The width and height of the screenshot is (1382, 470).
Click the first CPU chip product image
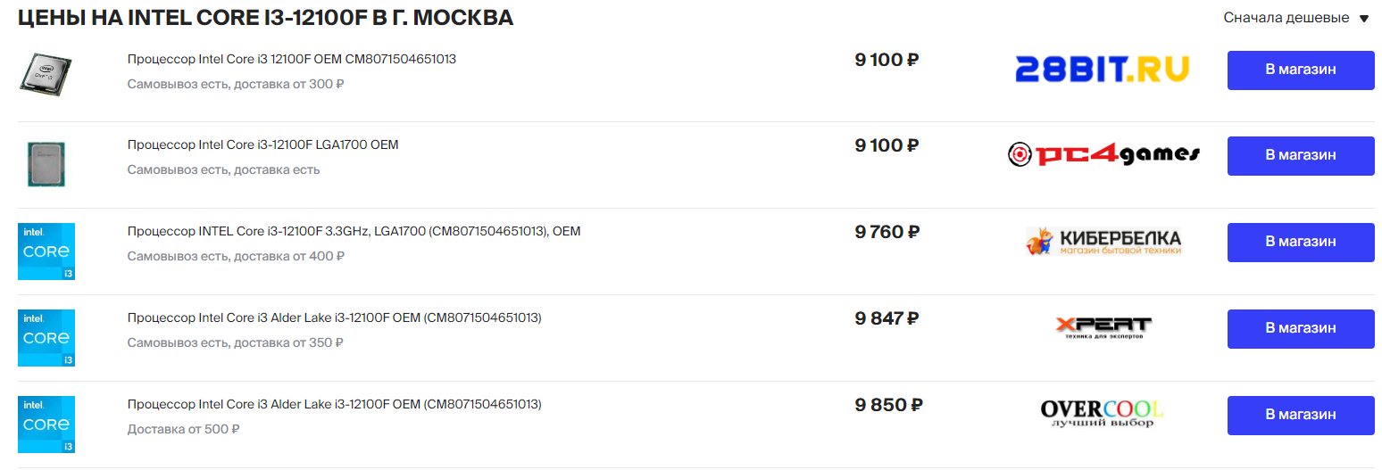[46, 72]
